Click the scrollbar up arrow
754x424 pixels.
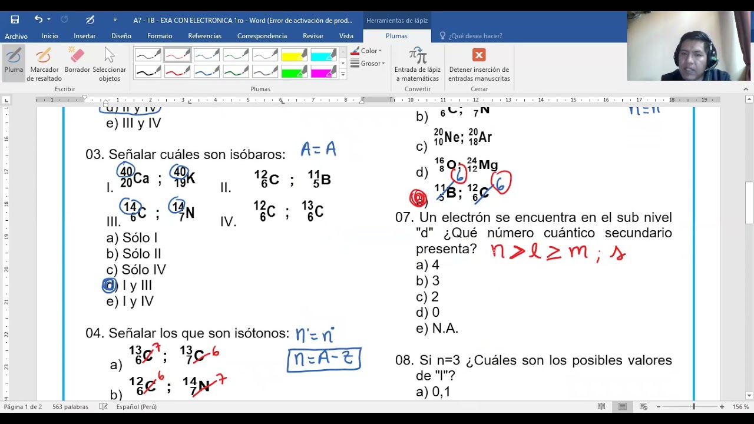point(749,100)
